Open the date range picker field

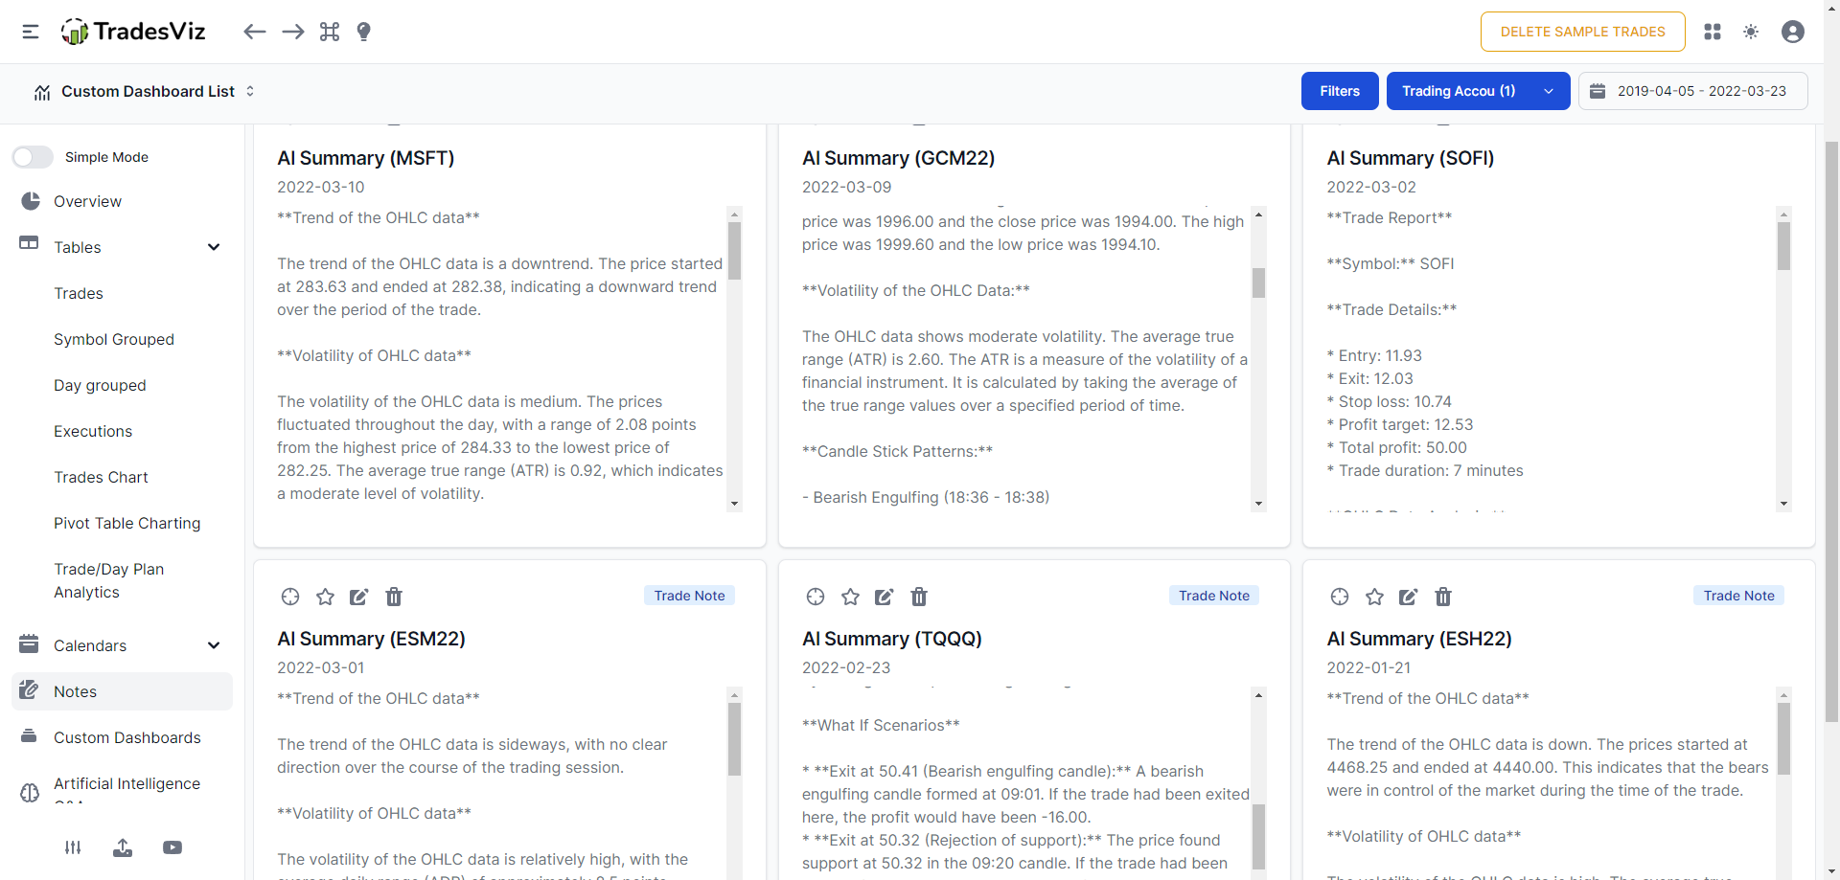pyautogui.click(x=1692, y=91)
